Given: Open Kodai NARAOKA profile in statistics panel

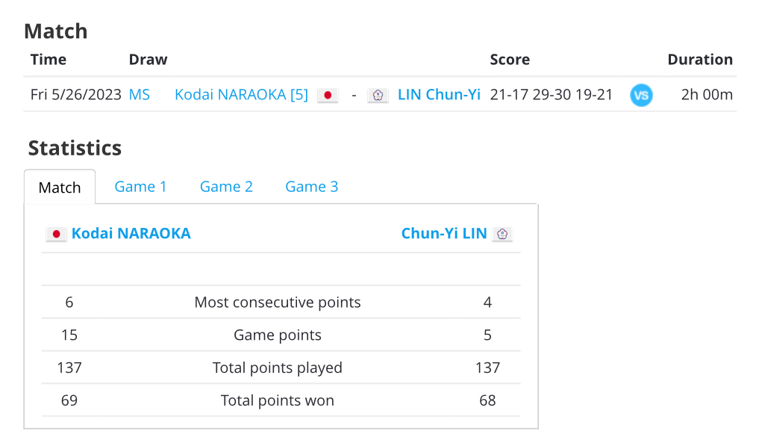Looking at the screenshot, I should (x=131, y=234).
